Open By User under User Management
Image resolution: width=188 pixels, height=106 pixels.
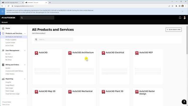point(8,54)
